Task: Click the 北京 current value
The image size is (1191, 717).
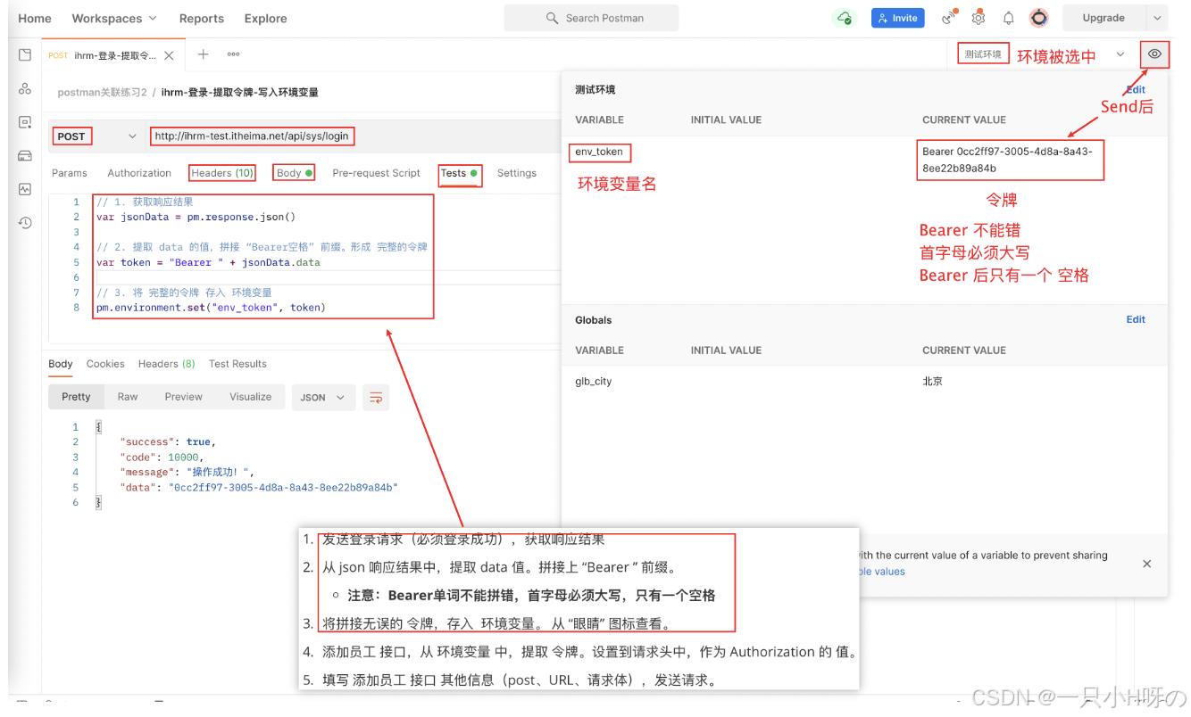Action: pyautogui.click(x=933, y=382)
